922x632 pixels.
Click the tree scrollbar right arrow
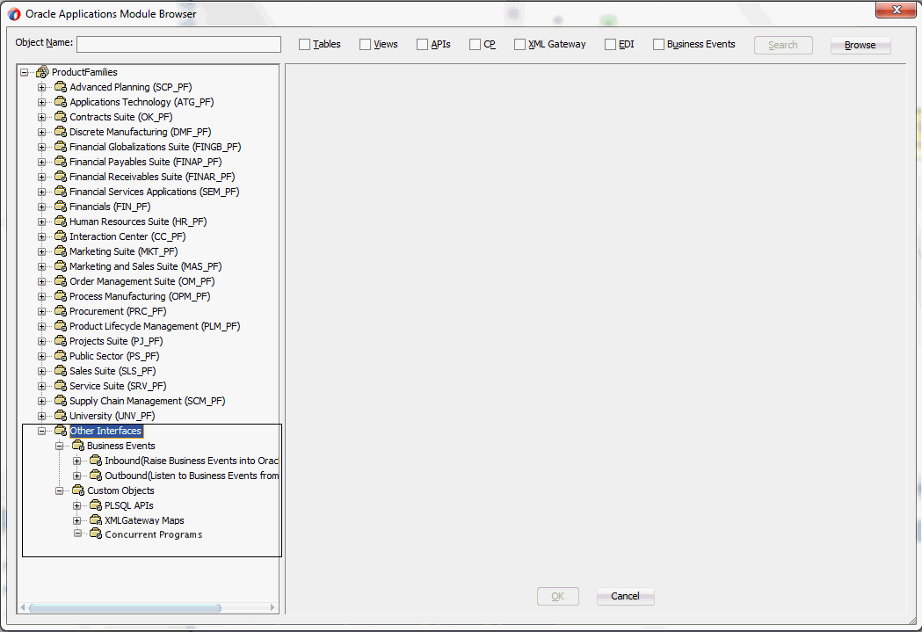click(272, 607)
